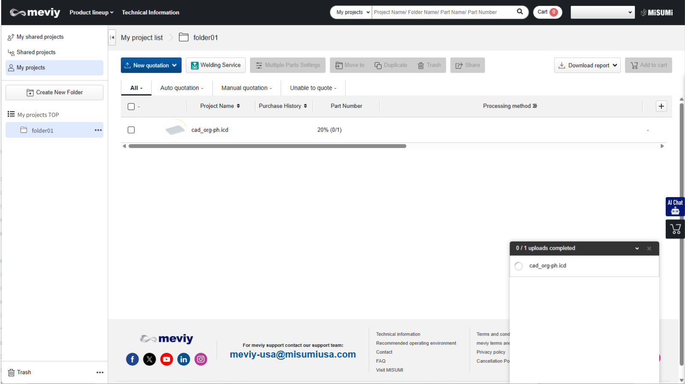
Task: Check the cad_org-ph.icd row checkbox
Action: (131, 130)
